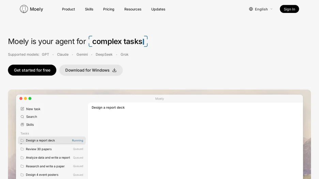The height and width of the screenshot is (179, 319).
Task: Click the complex tasks animated text
Action: pos(117,41)
